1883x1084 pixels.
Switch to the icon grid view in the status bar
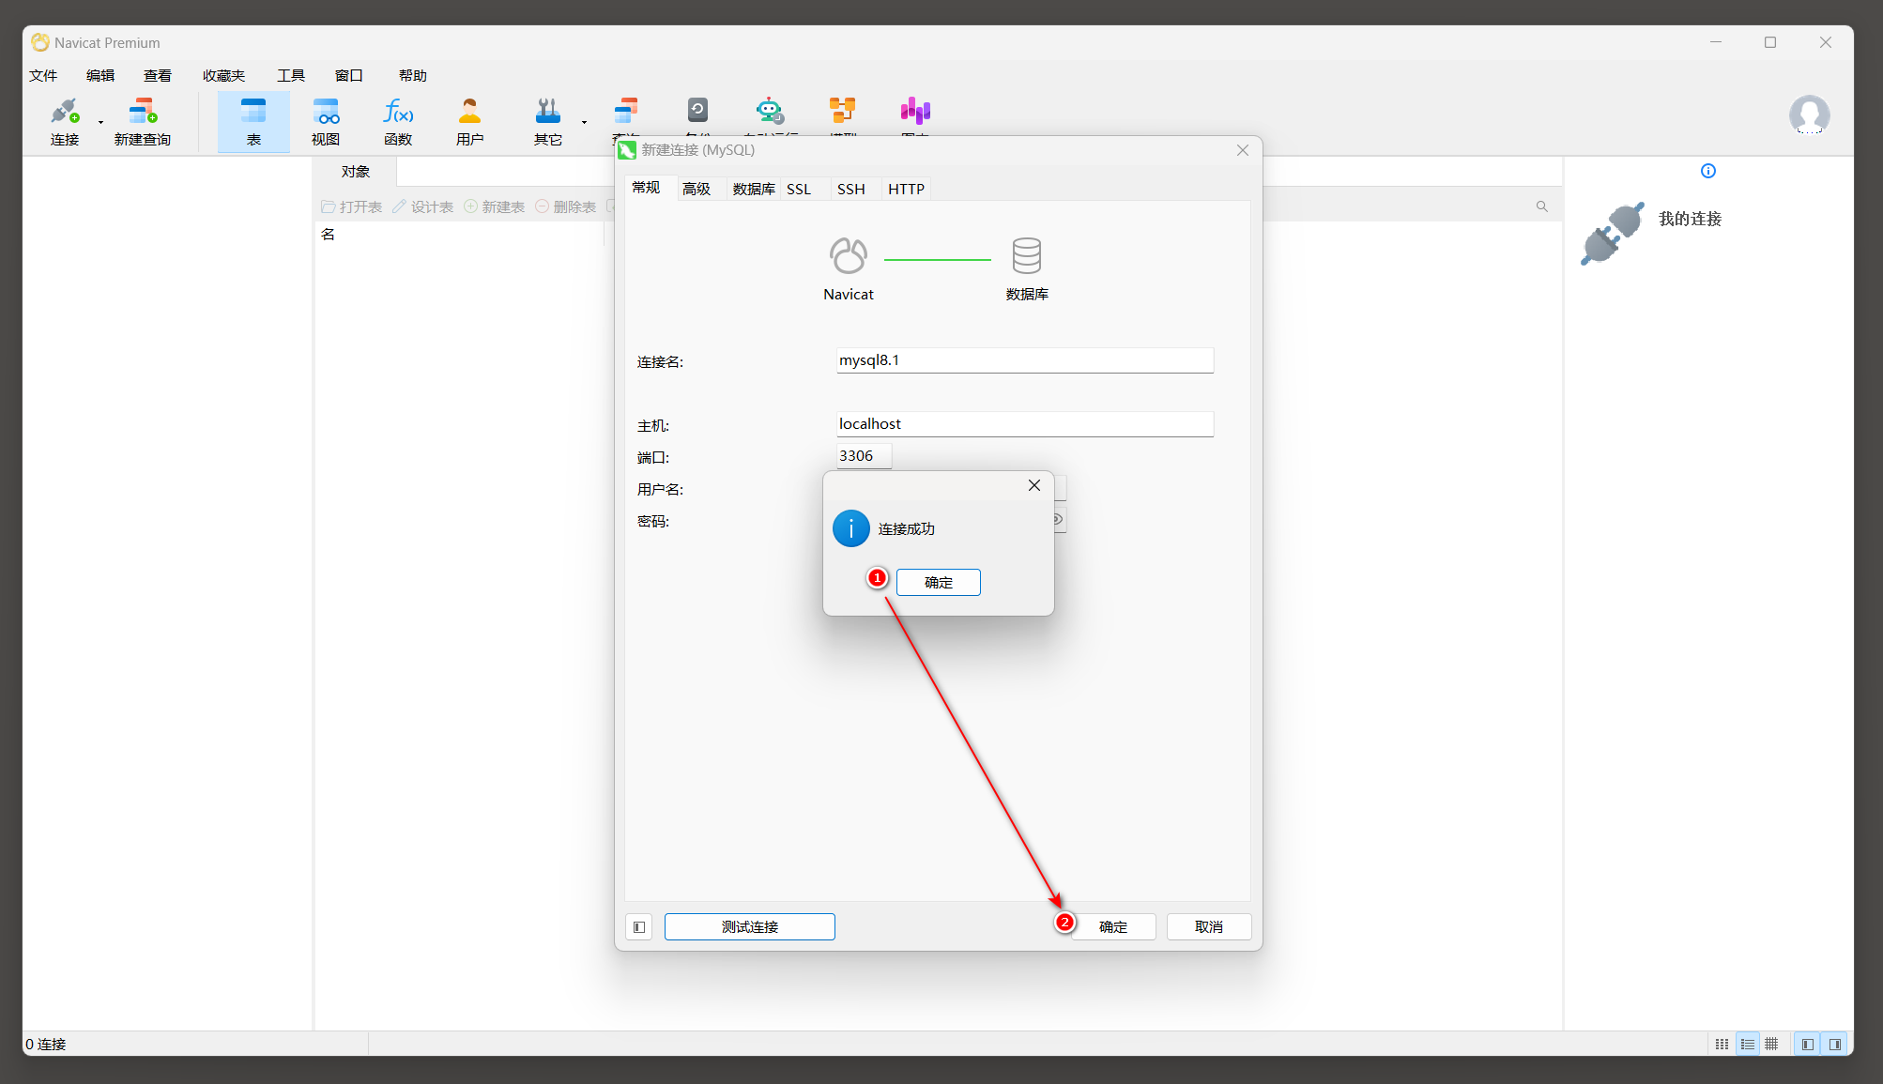click(x=1722, y=1044)
